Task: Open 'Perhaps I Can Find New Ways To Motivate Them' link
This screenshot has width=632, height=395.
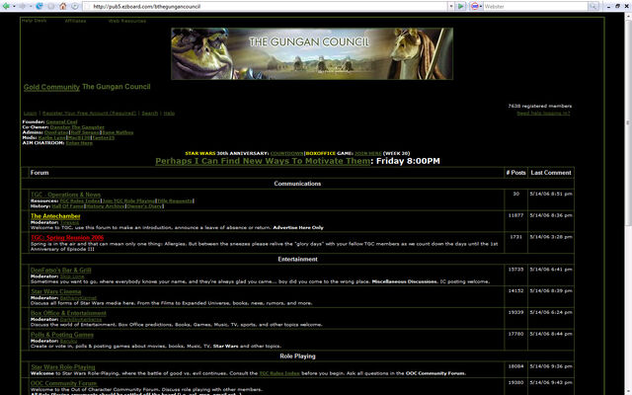Action: point(263,161)
